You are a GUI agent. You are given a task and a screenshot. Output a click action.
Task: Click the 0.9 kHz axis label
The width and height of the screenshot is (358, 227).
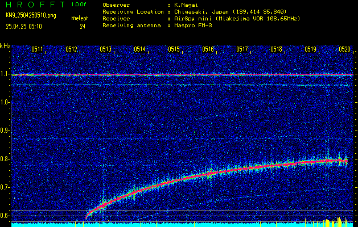(5, 131)
